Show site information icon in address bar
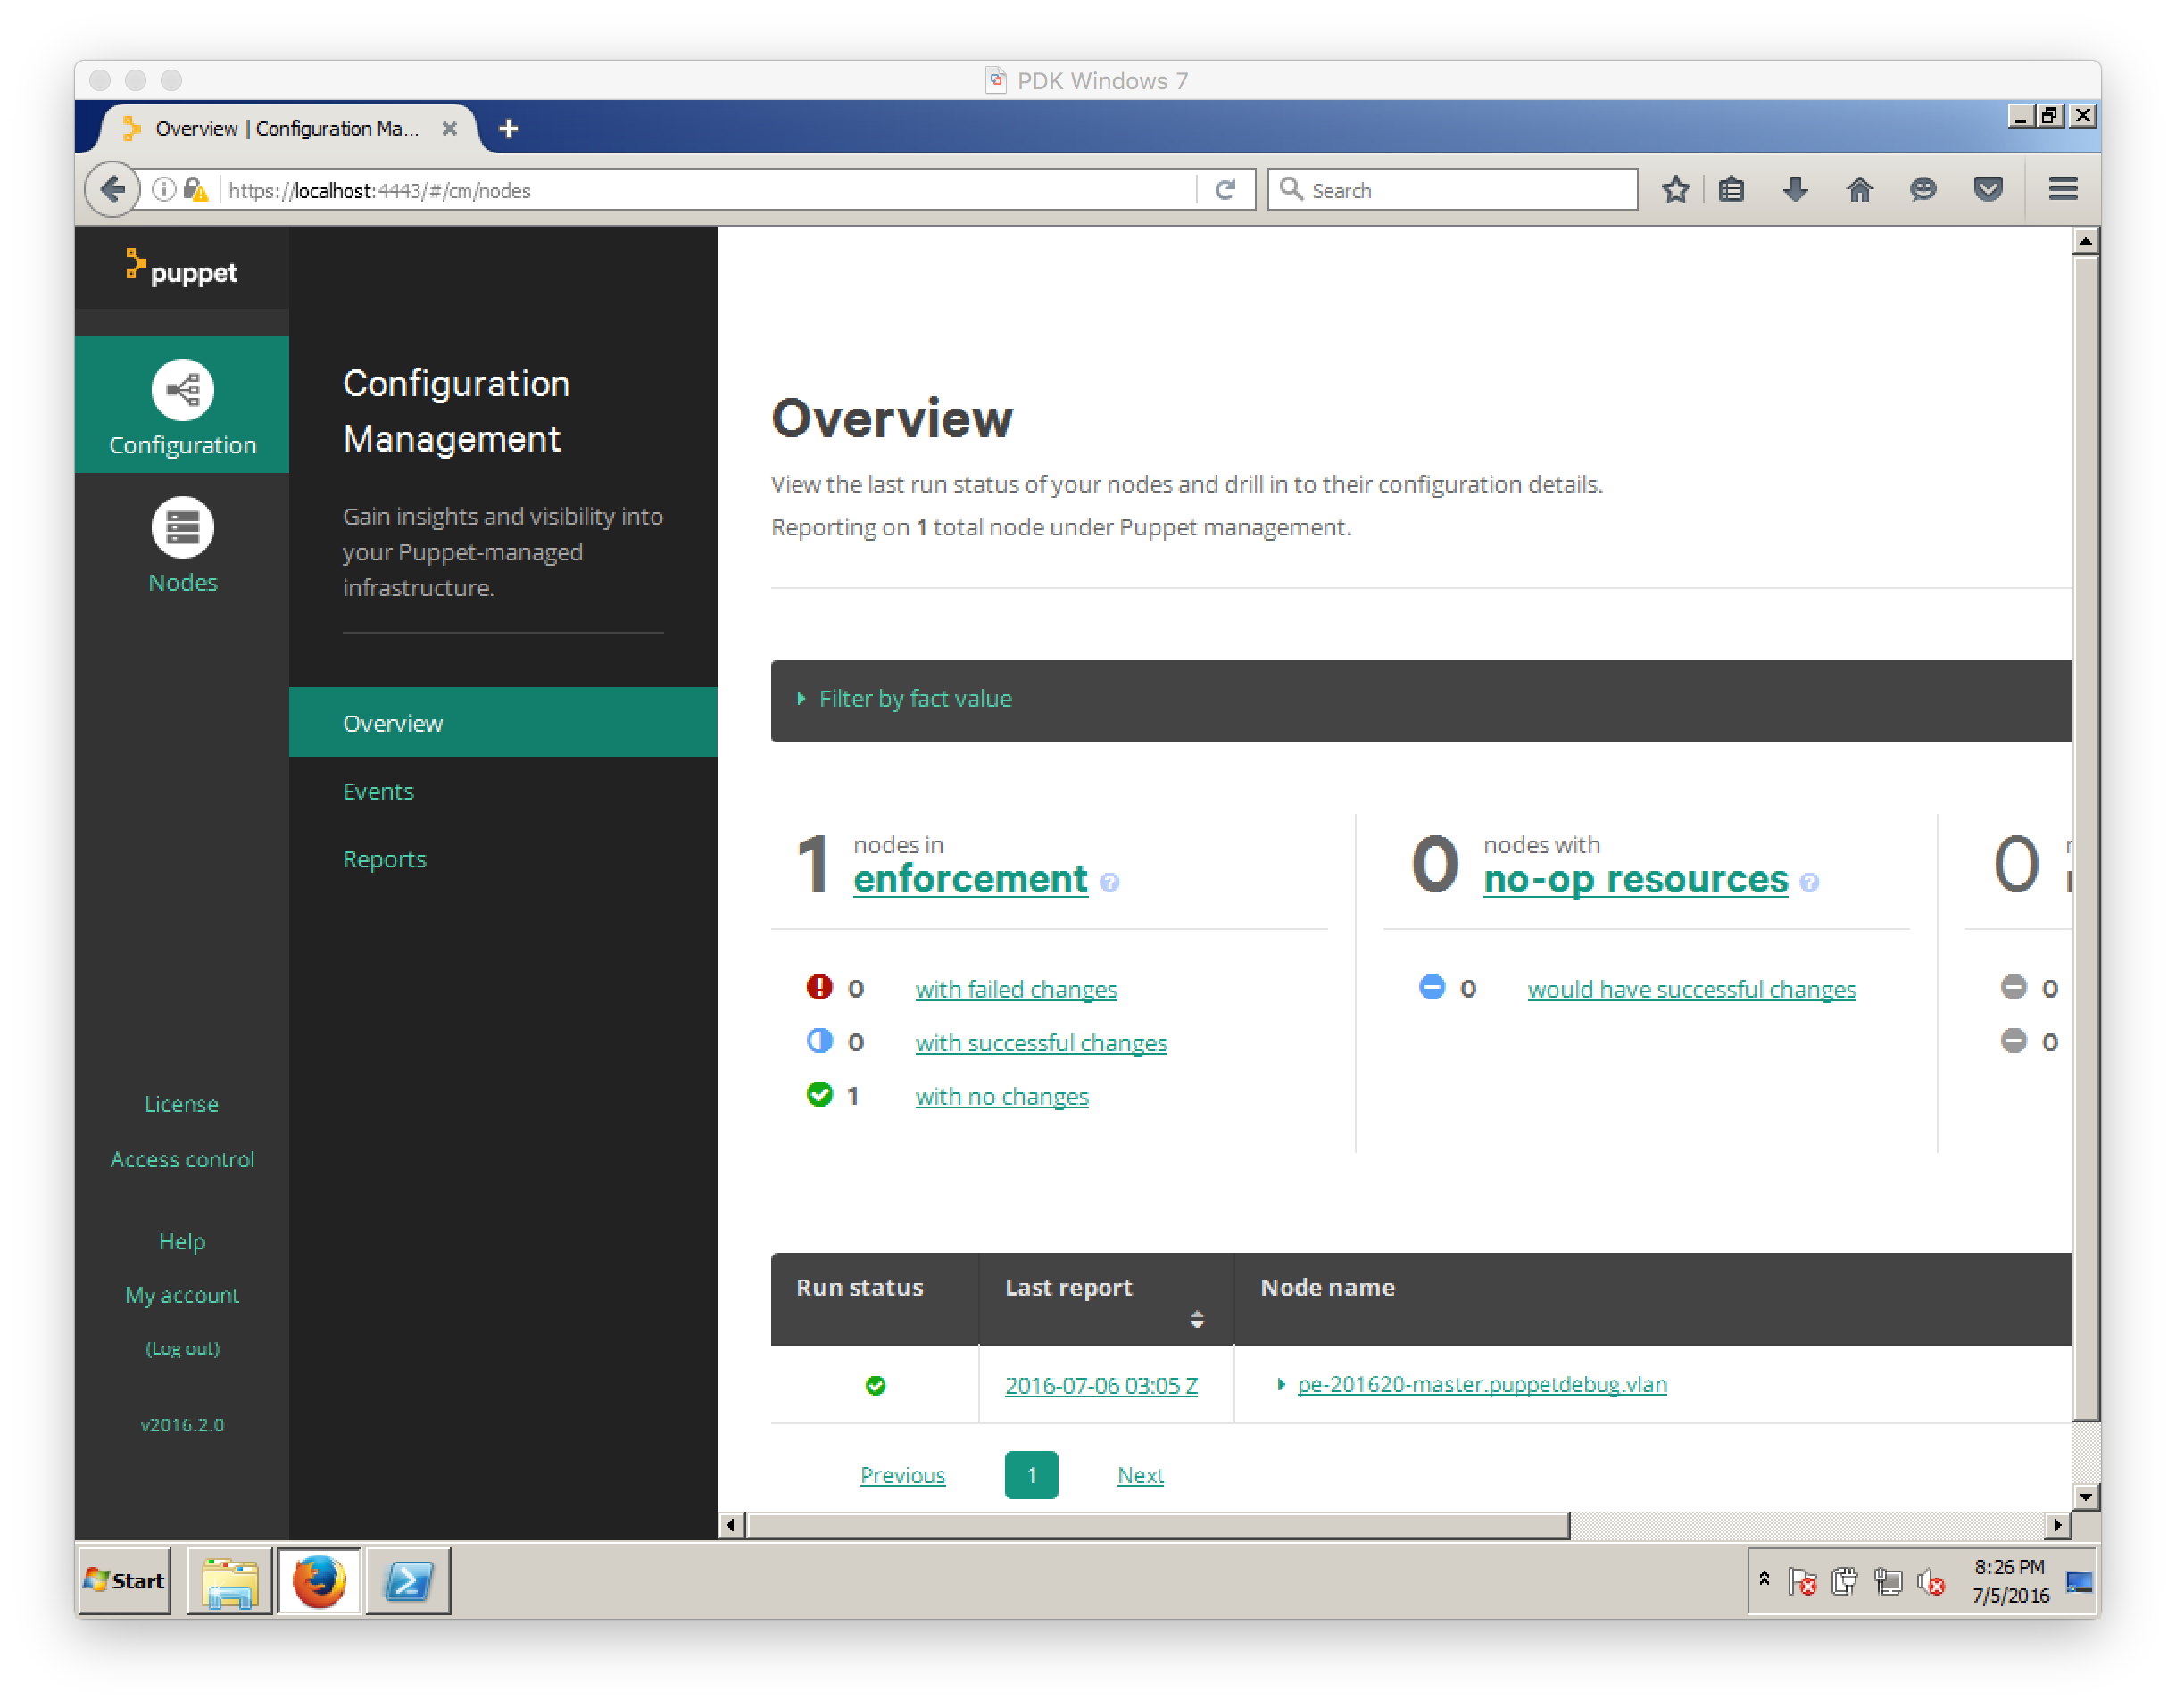 (163, 190)
